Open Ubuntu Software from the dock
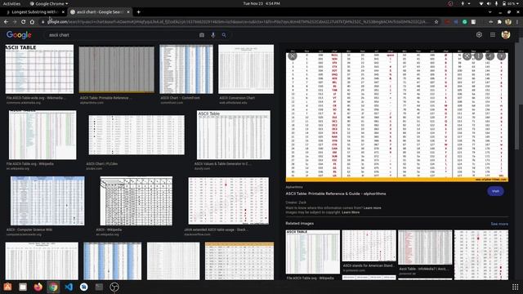 click(7, 287)
